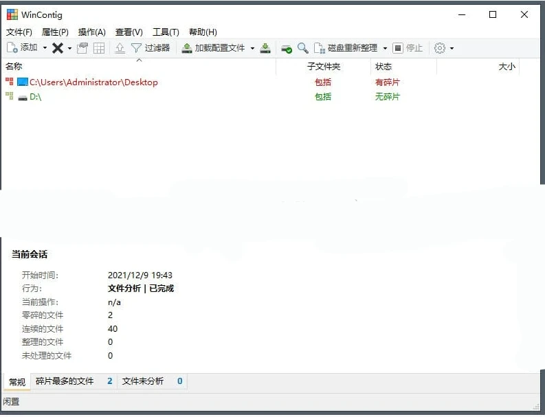Click the properties window icon beside X
This screenshot has width=545, height=417.
coord(82,48)
